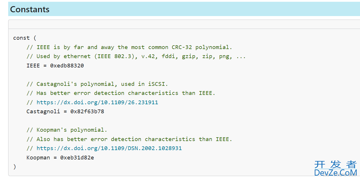The height and width of the screenshot is (179, 360).
Task: Click the Koopman constant name
Action: (38, 157)
